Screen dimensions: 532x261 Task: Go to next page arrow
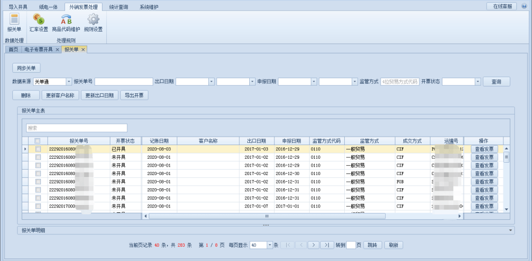314,245
